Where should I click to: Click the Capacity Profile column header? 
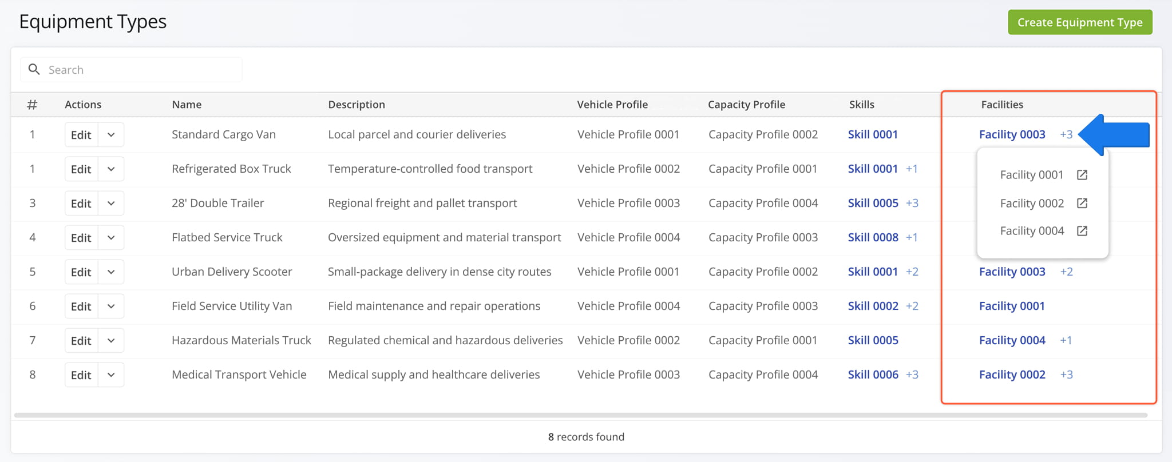pos(746,105)
